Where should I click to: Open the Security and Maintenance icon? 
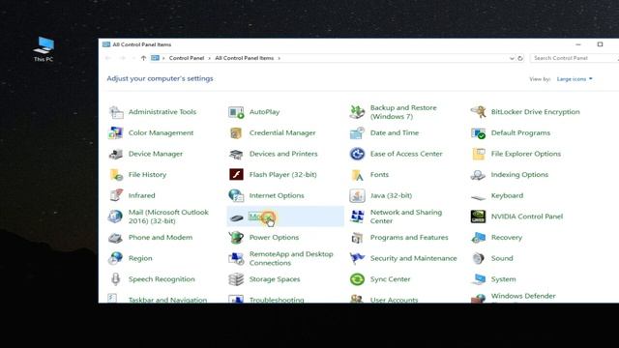pyautogui.click(x=357, y=258)
